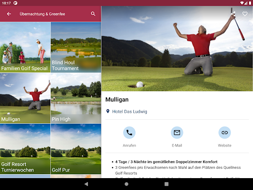Click the Mulligan heading text
Image resolution: width=253 pixels, height=190 pixels.
coord(117,99)
